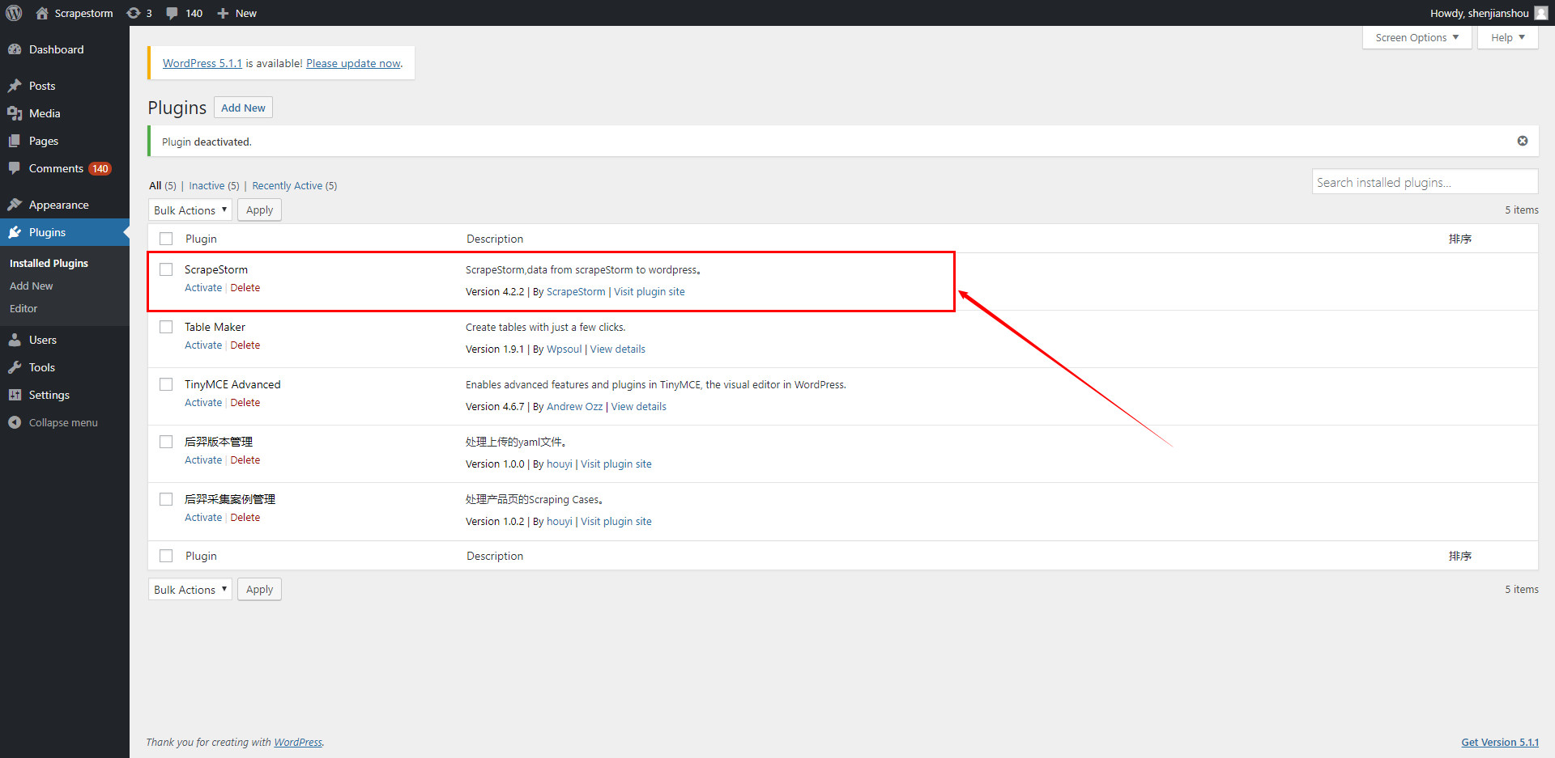Check the TinyMCE Advanced plugin checkbox
The width and height of the screenshot is (1555, 758).
pos(166,384)
